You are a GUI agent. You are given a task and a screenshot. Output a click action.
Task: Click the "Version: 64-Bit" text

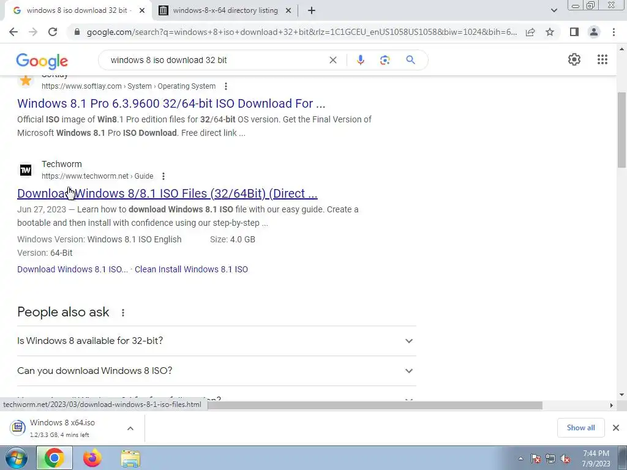coord(45,253)
